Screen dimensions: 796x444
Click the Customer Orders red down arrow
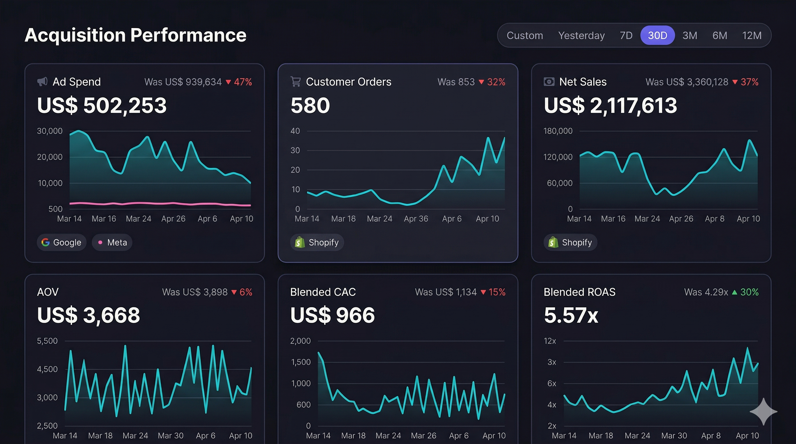481,82
